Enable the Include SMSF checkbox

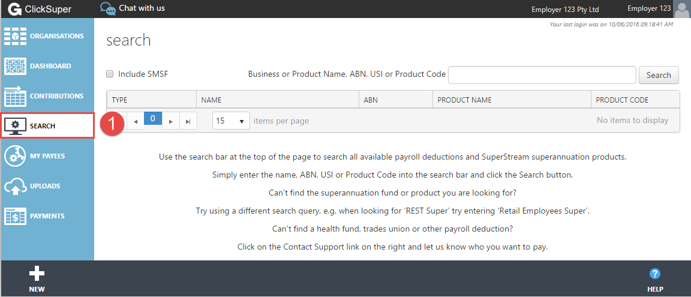tap(110, 74)
